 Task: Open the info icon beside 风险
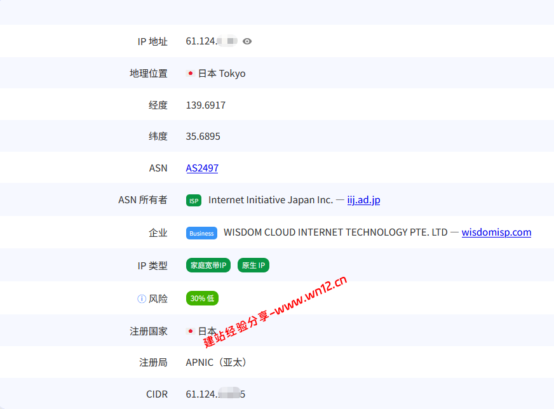tap(141, 298)
